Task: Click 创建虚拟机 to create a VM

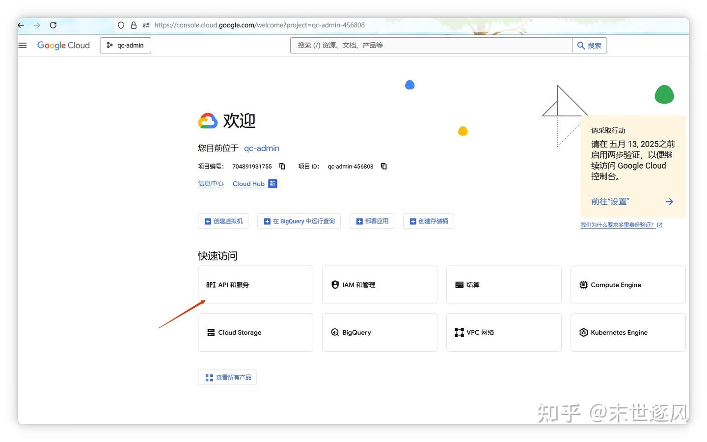Action: [223, 221]
